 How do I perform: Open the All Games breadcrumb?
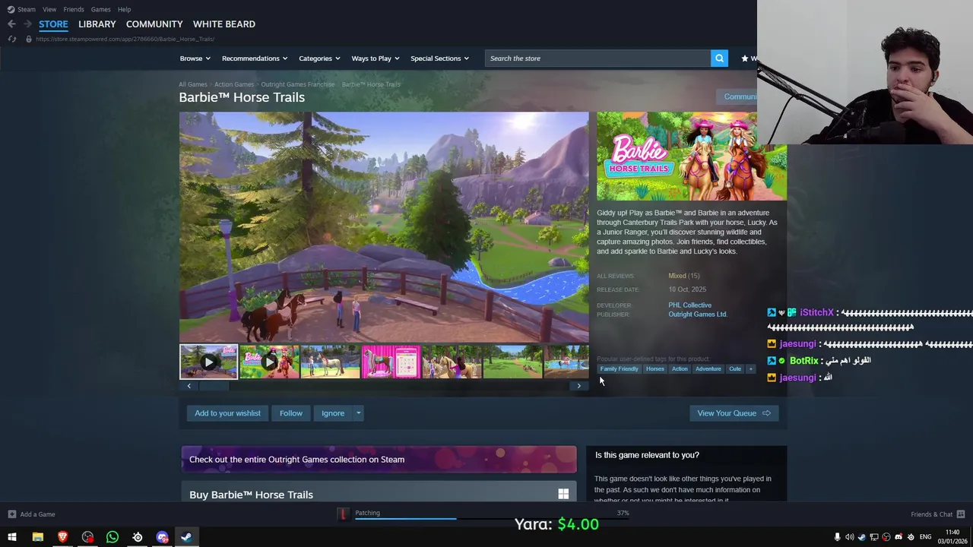click(x=192, y=84)
